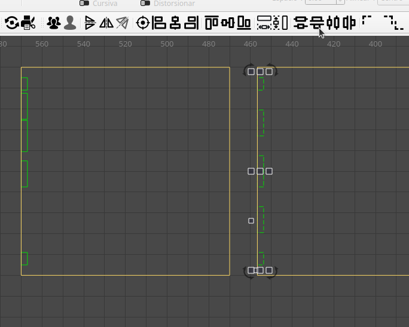This screenshot has width=409, height=327.
Task: Distribute objects vertically with equal spacing
Action: [317, 23]
